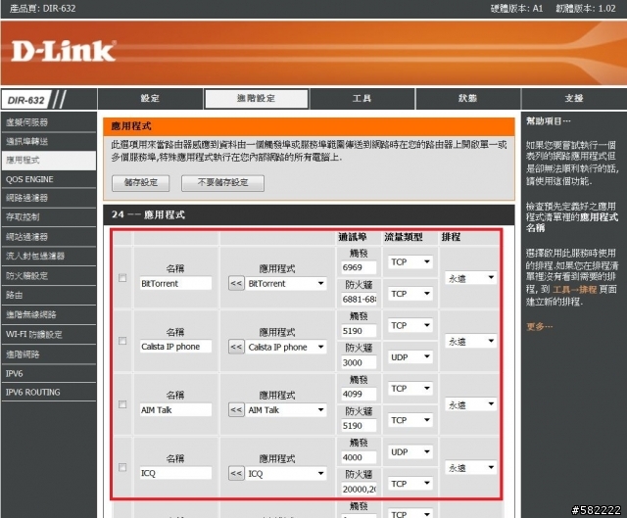
Task: Click the 幫助項目 heading
Action: [549, 120]
